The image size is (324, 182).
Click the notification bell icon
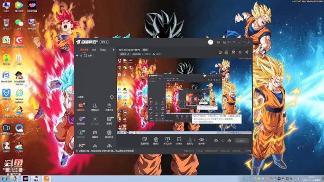pyautogui.click(x=240, y=52)
